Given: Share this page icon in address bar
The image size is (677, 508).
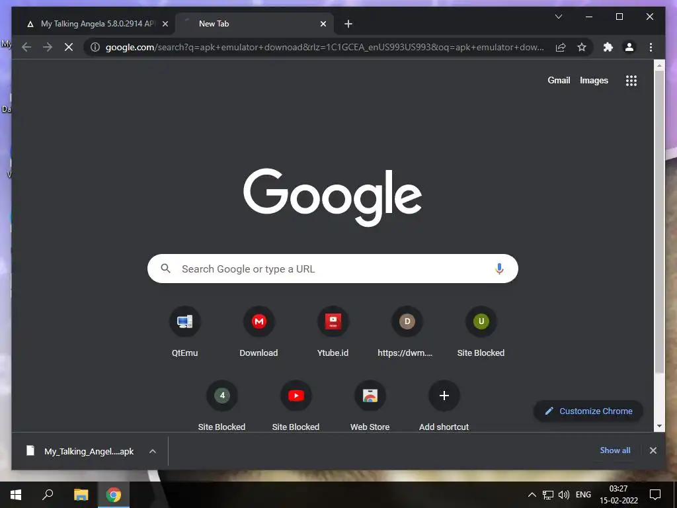Looking at the screenshot, I should pyautogui.click(x=561, y=47).
